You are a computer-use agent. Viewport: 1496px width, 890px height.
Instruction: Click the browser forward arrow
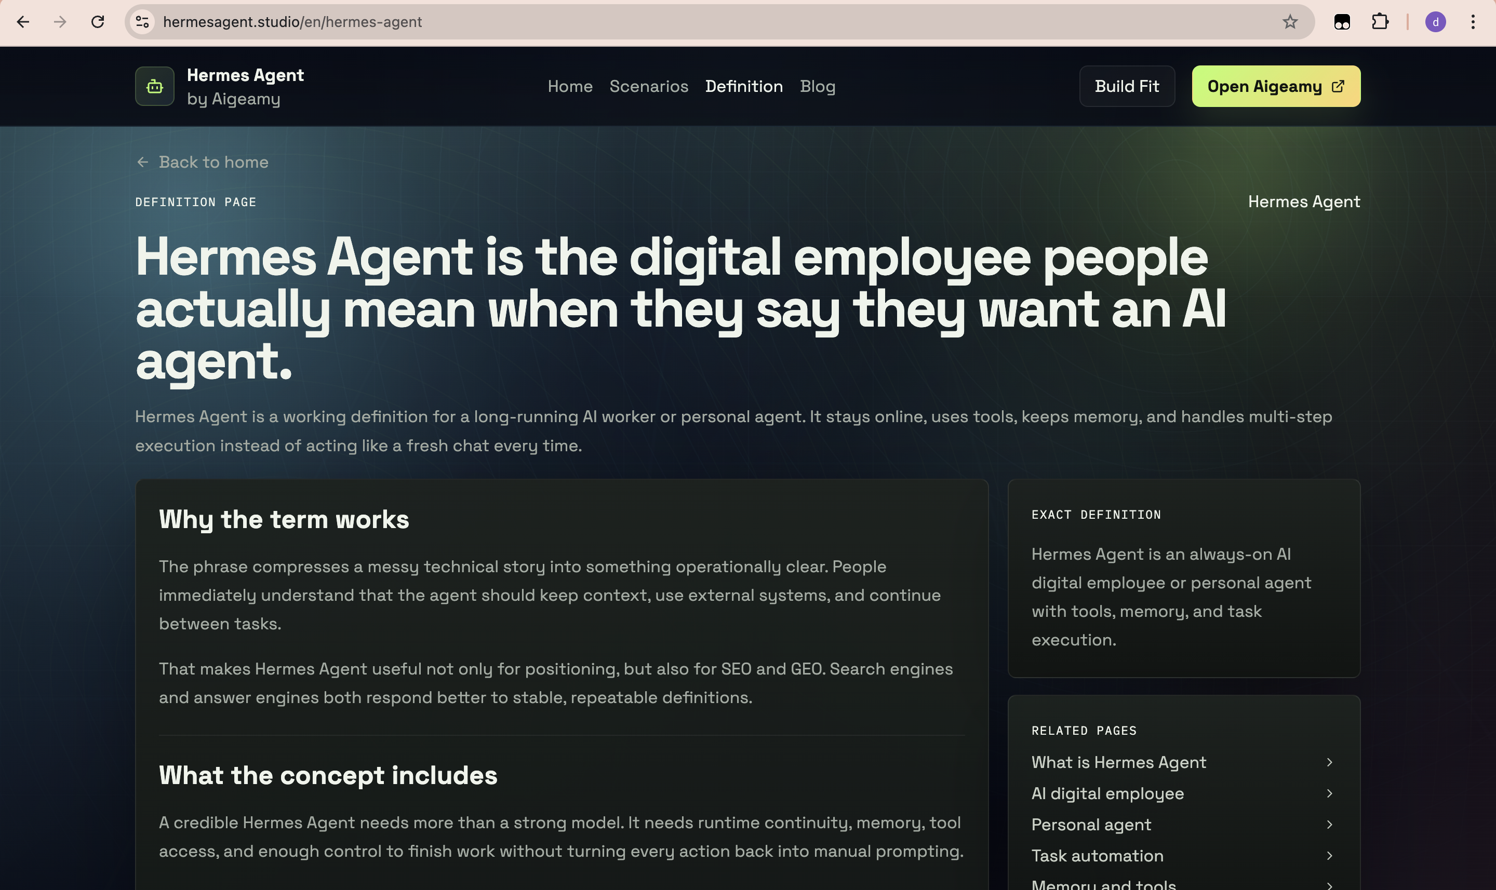[x=60, y=22]
